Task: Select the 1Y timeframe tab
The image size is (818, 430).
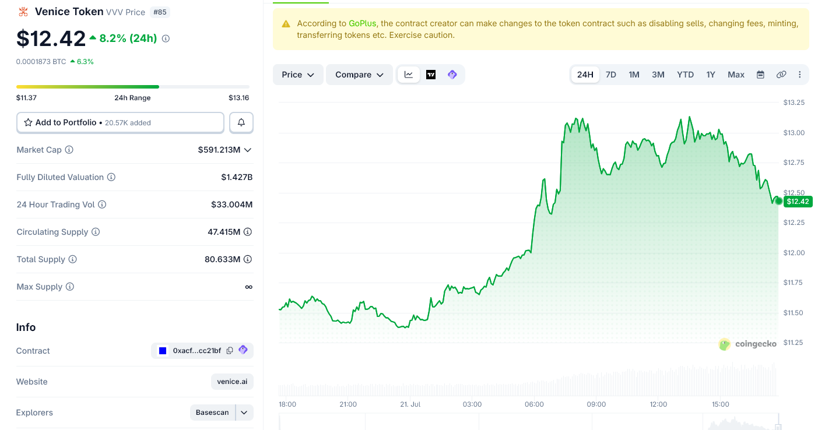Action: [711, 75]
